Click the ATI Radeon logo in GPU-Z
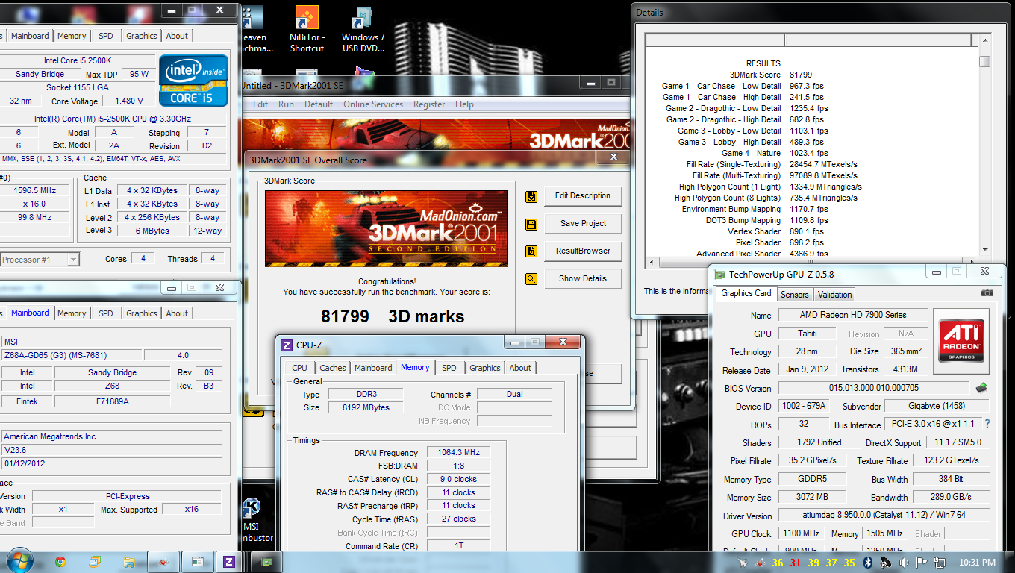1015x573 pixels. (961, 340)
